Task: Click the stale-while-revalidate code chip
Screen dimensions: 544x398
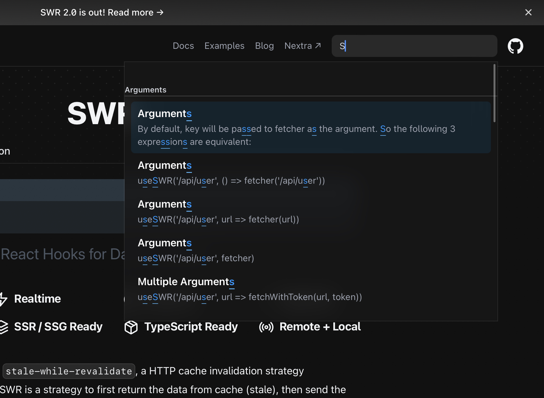Action: [69, 371]
